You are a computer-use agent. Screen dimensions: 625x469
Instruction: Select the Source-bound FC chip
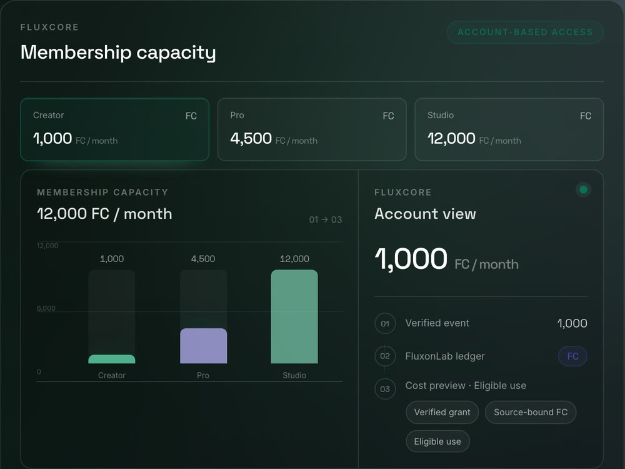point(531,412)
